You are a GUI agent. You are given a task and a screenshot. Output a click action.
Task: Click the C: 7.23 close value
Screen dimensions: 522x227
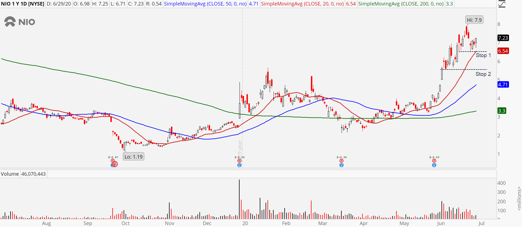136,4
